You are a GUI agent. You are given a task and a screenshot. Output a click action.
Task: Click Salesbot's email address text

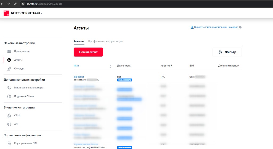(87, 80)
